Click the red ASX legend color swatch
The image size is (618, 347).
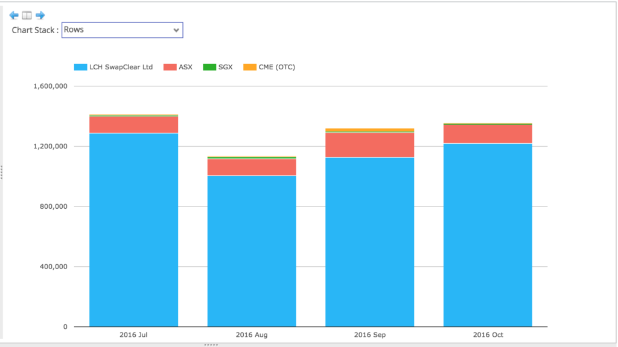point(170,67)
